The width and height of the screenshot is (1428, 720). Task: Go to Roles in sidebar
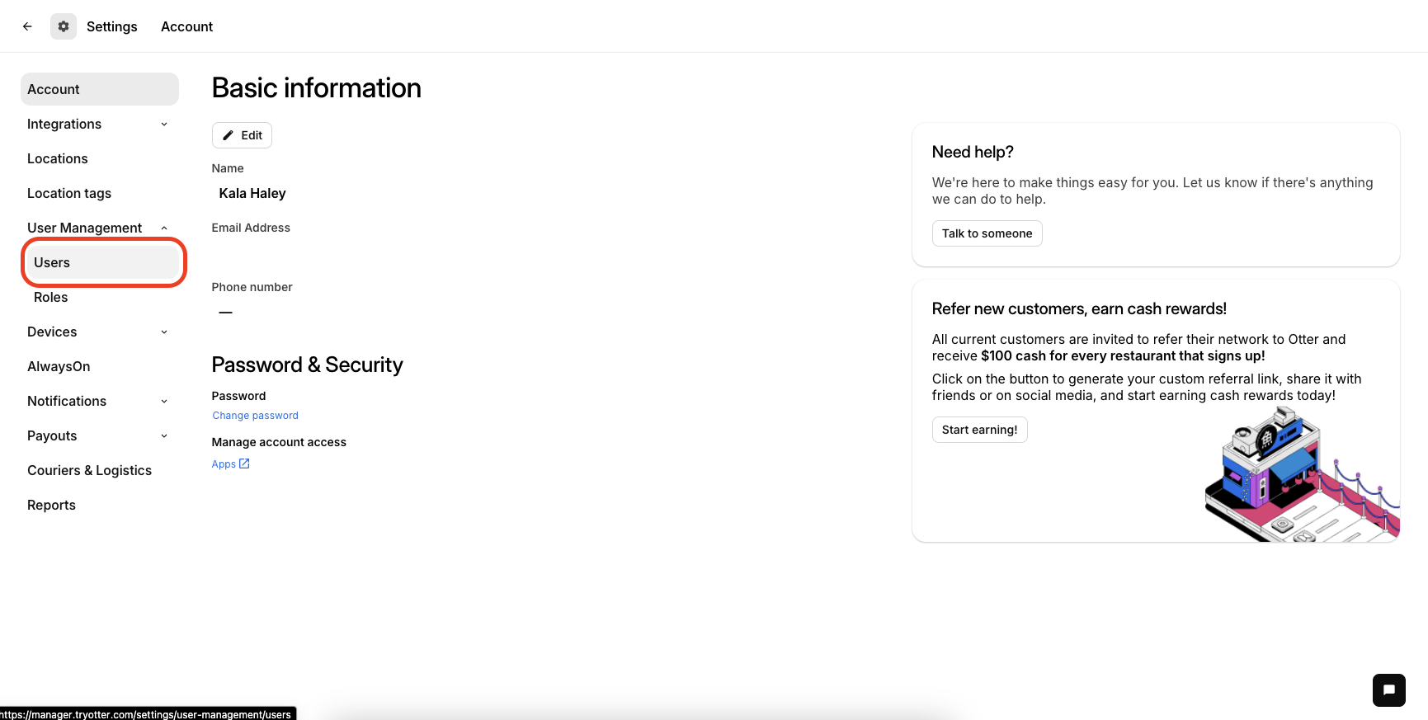(x=51, y=297)
